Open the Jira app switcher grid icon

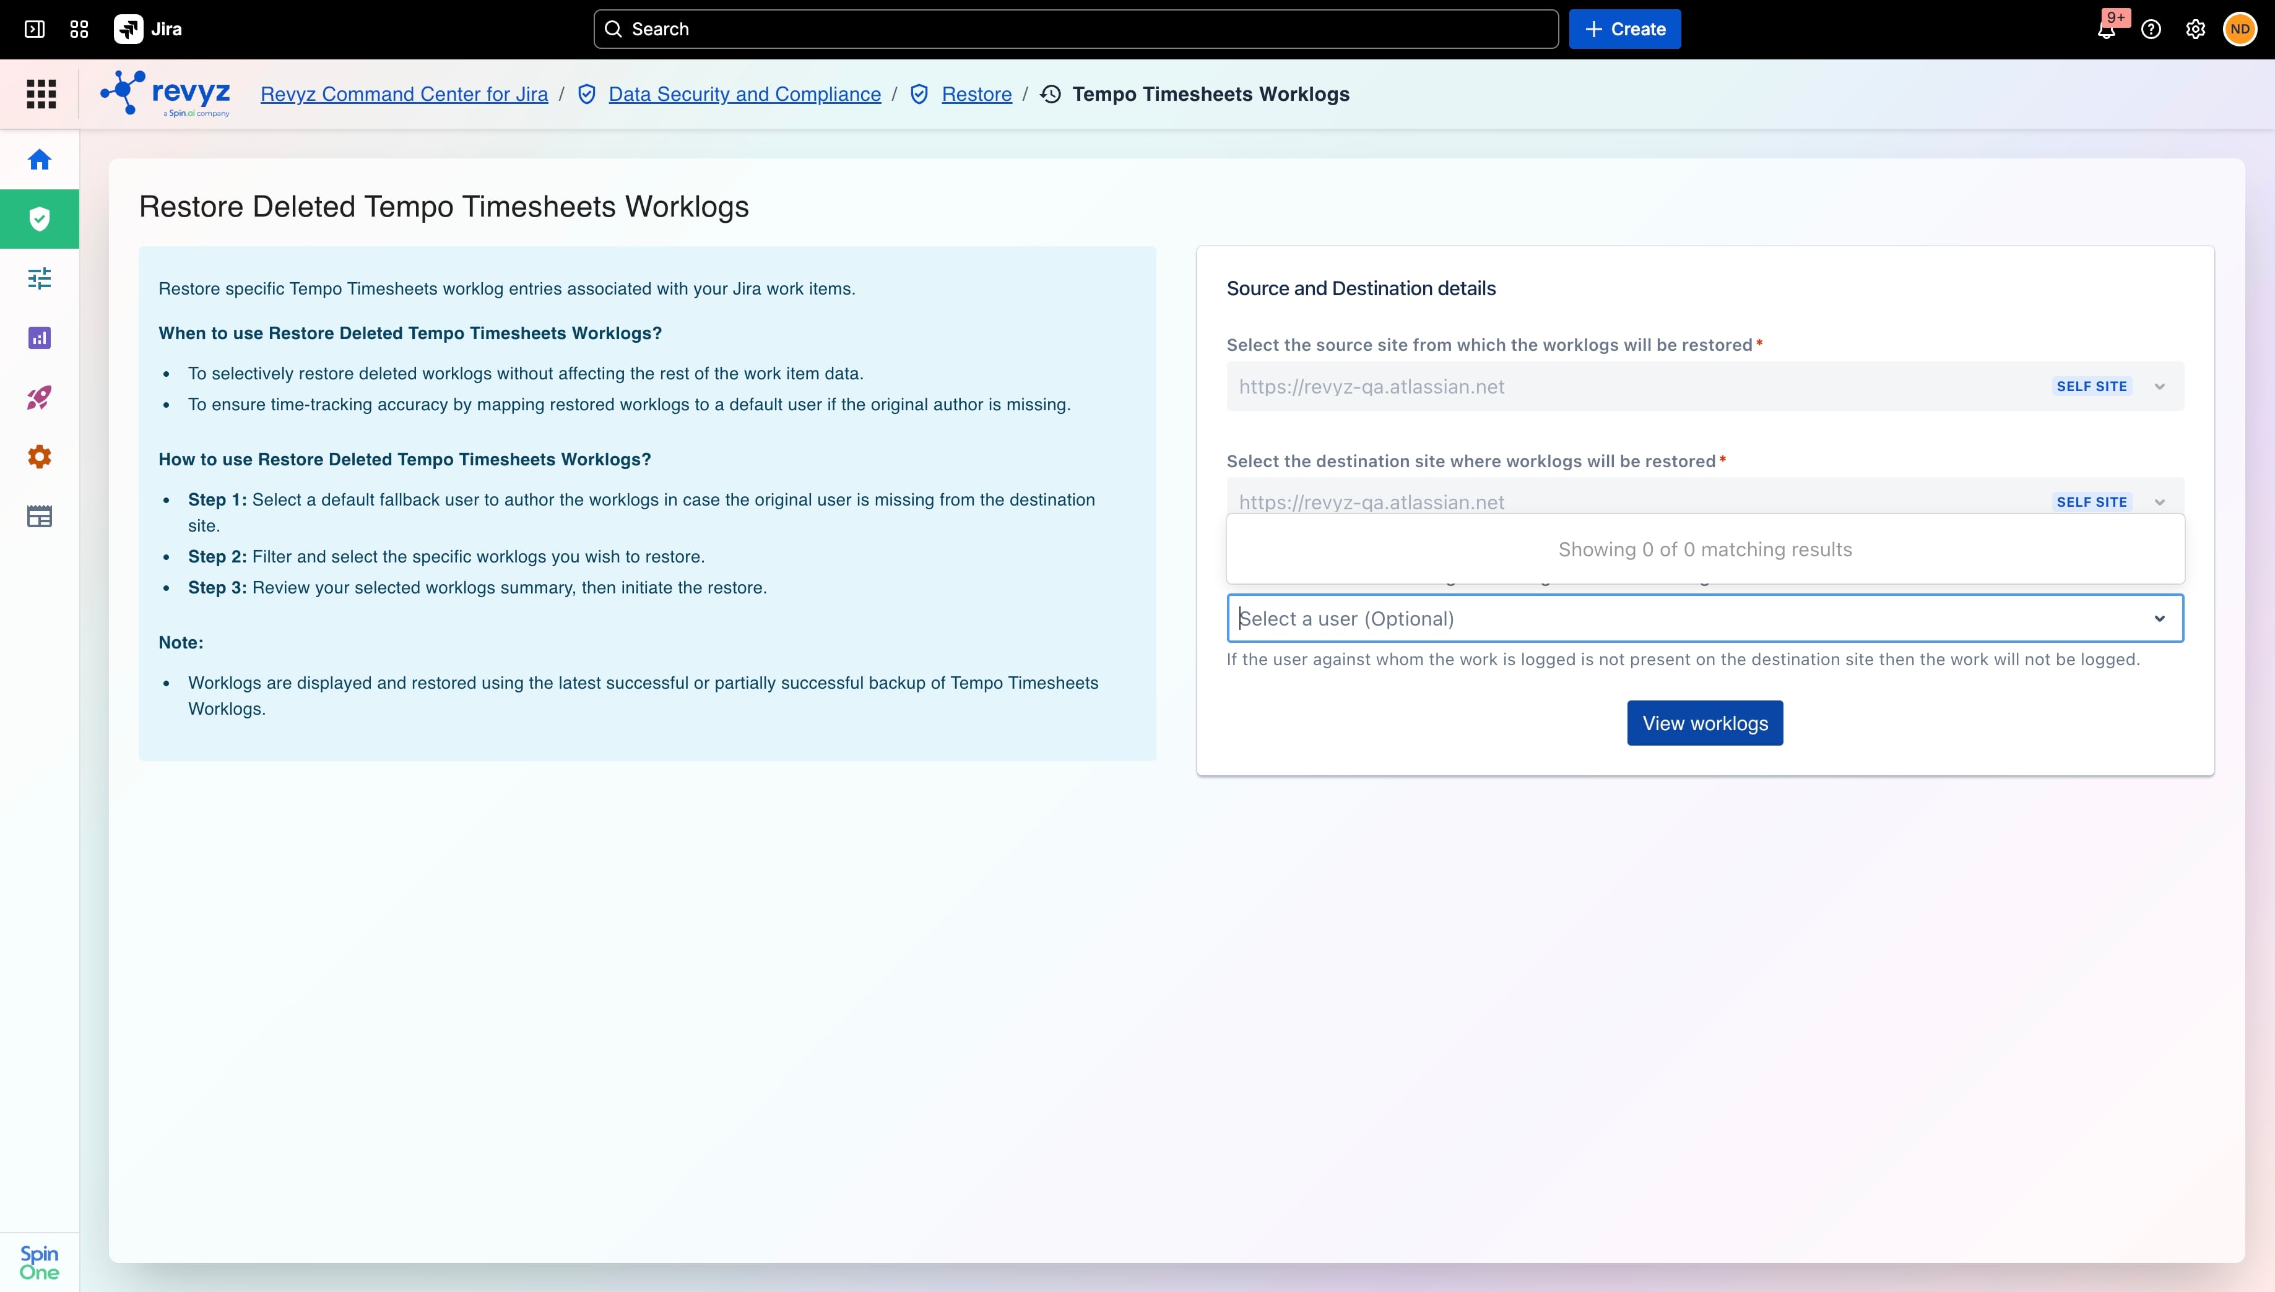[x=79, y=29]
